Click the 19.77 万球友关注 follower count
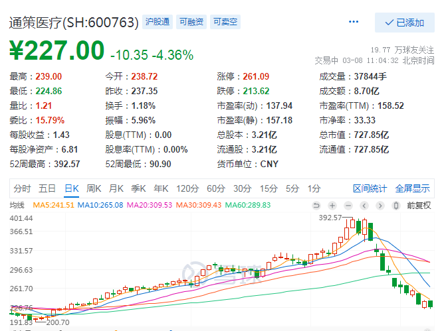 tap(403, 50)
